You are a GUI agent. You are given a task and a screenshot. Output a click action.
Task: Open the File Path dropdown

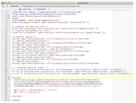click(x=15, y=6)
